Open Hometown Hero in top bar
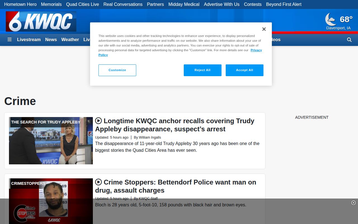 (x=20, y=4)
